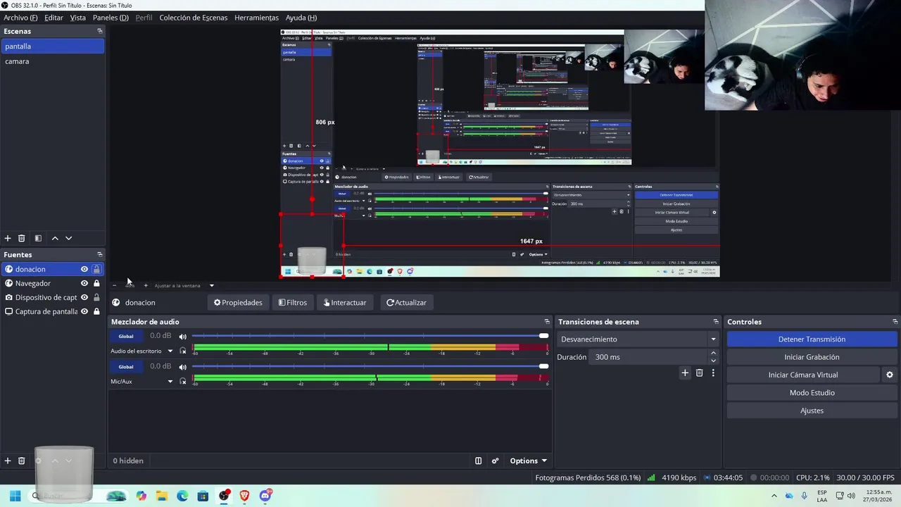
Task: Unlock the Captura de pantalla source
Action: point(96,311)
